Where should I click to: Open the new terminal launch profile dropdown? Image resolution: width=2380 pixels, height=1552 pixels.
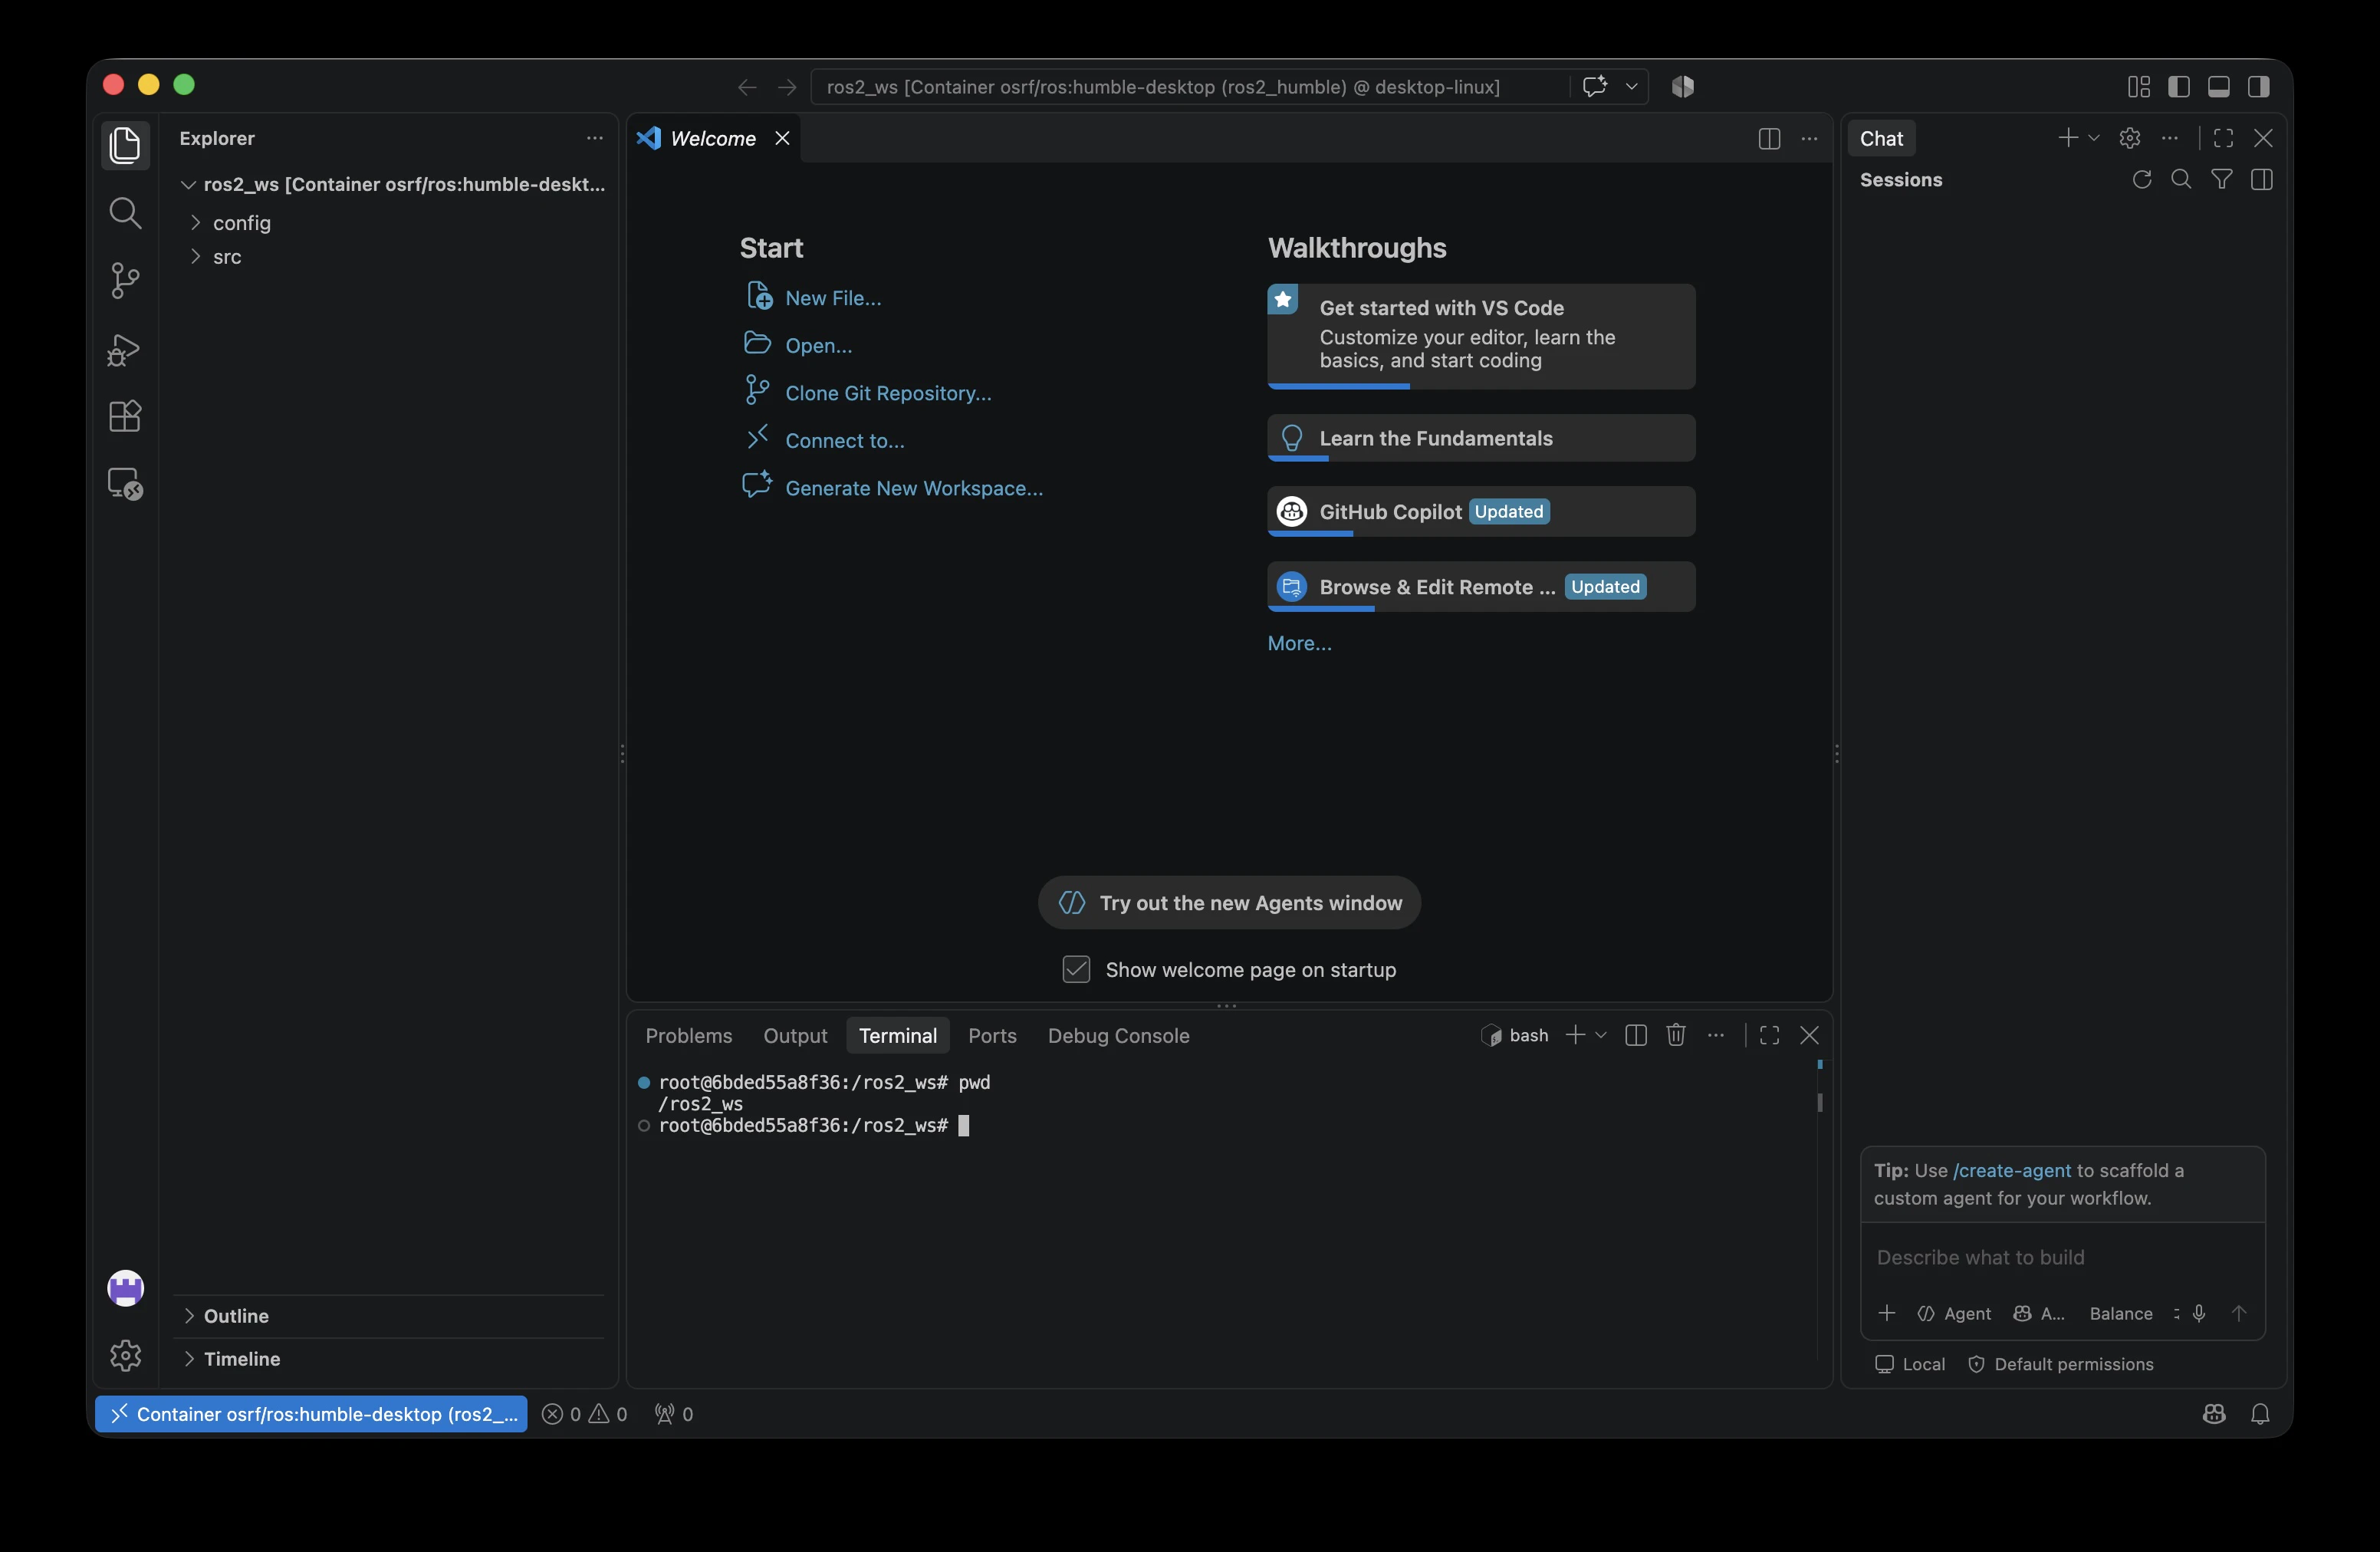1601,1035
